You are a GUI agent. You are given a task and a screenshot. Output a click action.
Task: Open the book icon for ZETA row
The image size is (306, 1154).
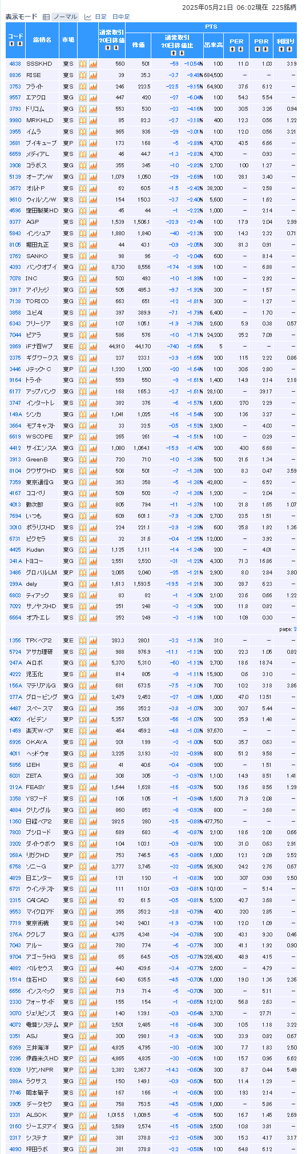coord(82,775)
